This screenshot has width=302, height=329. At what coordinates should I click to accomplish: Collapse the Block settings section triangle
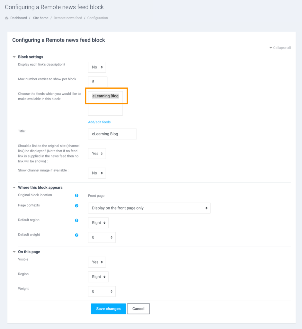tap(14, 57)
